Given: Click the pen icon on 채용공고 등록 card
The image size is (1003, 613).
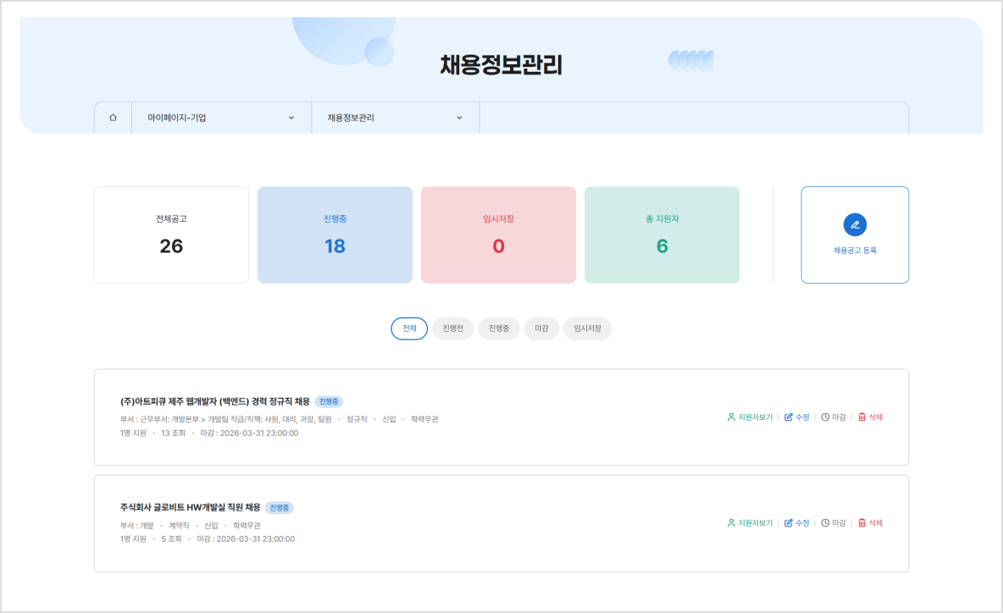Looking at the screenshot, I should coord(855,224).
